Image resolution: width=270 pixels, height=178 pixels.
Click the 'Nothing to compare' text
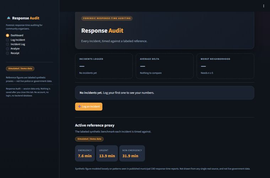(151, 73)
